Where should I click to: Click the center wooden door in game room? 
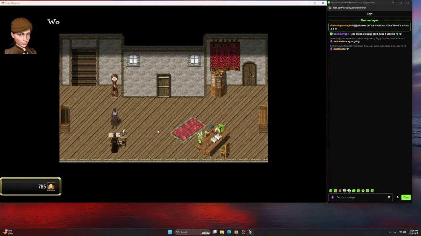[163, 86]
